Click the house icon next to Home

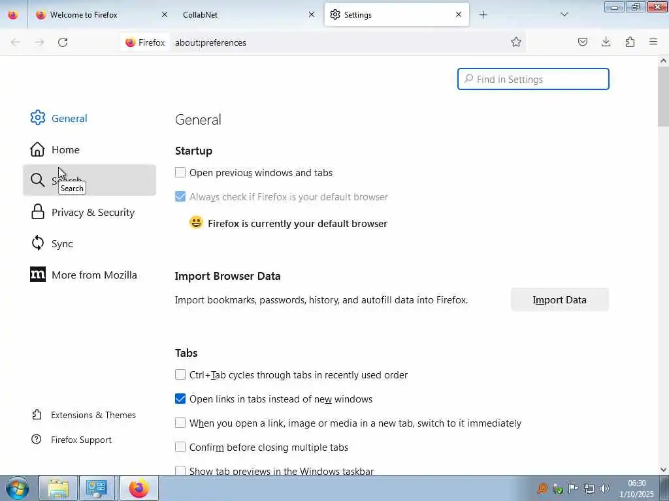(37, 149)
